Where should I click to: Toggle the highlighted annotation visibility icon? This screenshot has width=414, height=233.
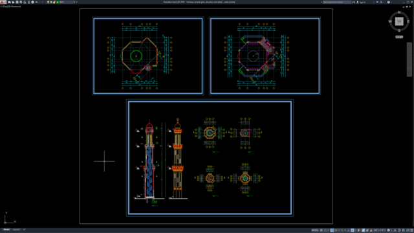(364, 230)
